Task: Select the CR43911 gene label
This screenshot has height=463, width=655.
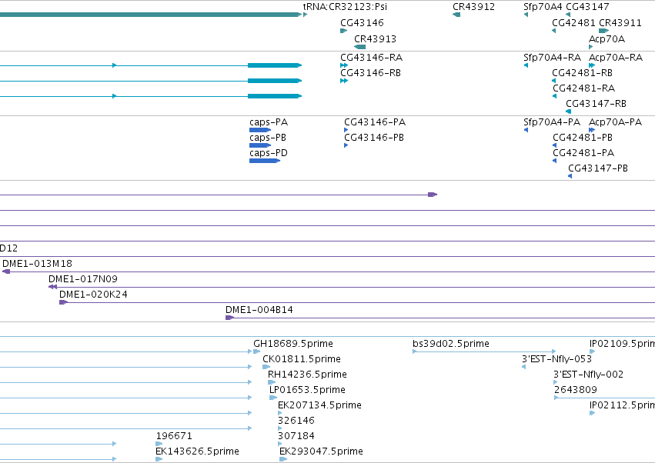Action: [620, 22]
